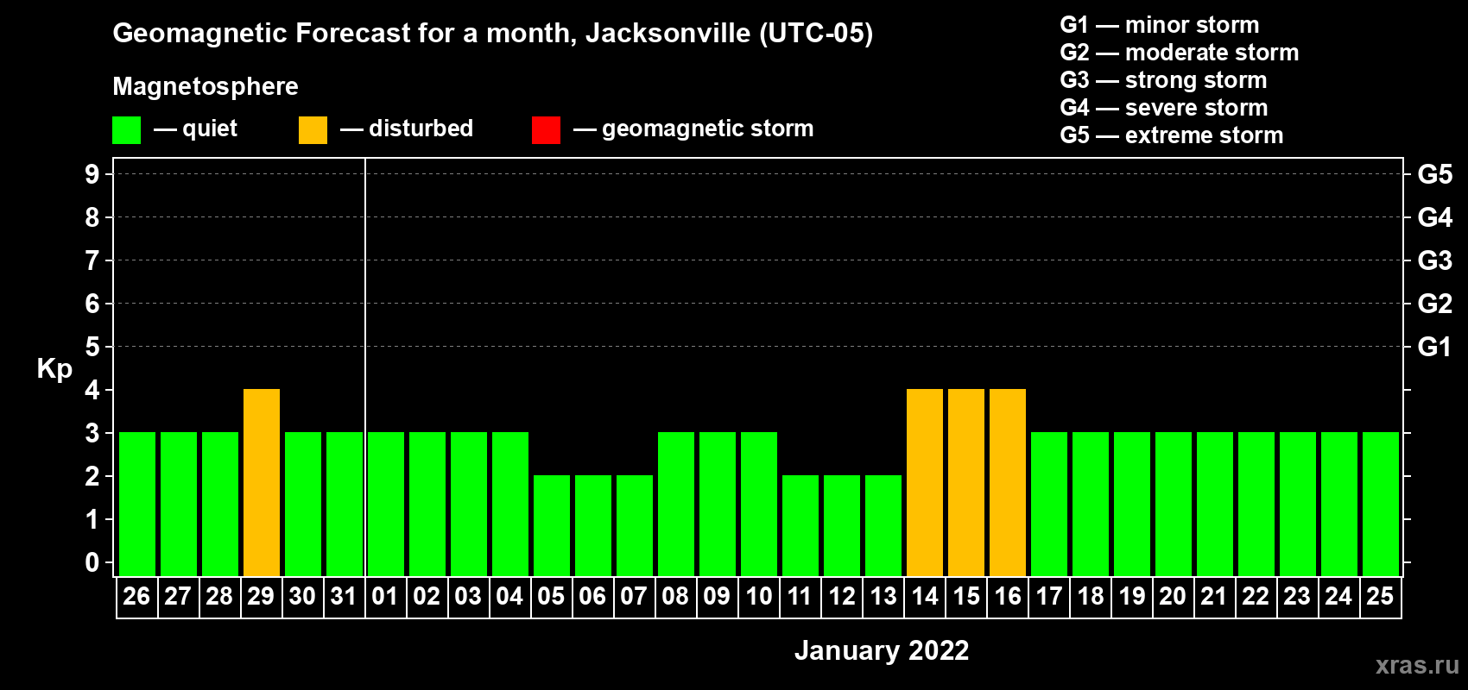Click the 'geomagnetic storm' legend label
1468x690 pixels.
click(x=708, y=129)
